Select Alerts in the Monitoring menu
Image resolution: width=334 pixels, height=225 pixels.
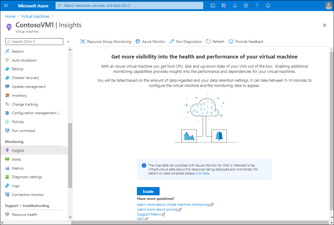tap(16, 159)
